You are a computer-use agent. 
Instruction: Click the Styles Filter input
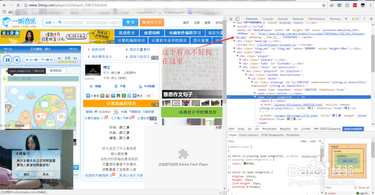click(x=263, y=141)
